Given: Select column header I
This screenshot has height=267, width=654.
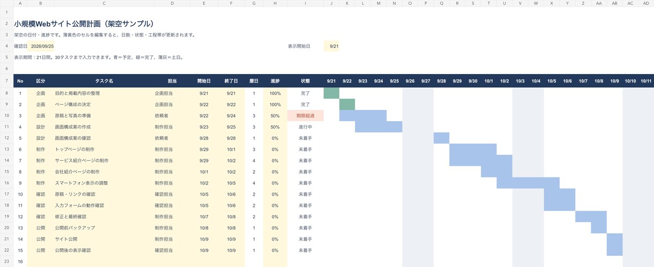Looking at the screenshot, I should [x=306, y=3].
